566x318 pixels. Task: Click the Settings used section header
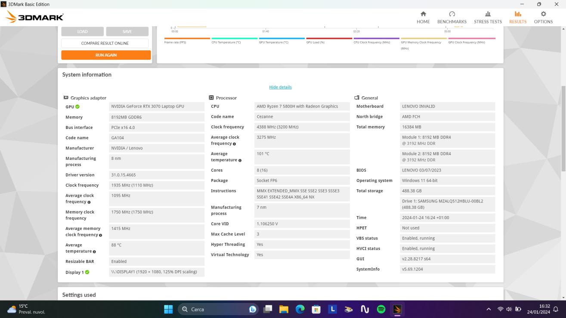79,295
